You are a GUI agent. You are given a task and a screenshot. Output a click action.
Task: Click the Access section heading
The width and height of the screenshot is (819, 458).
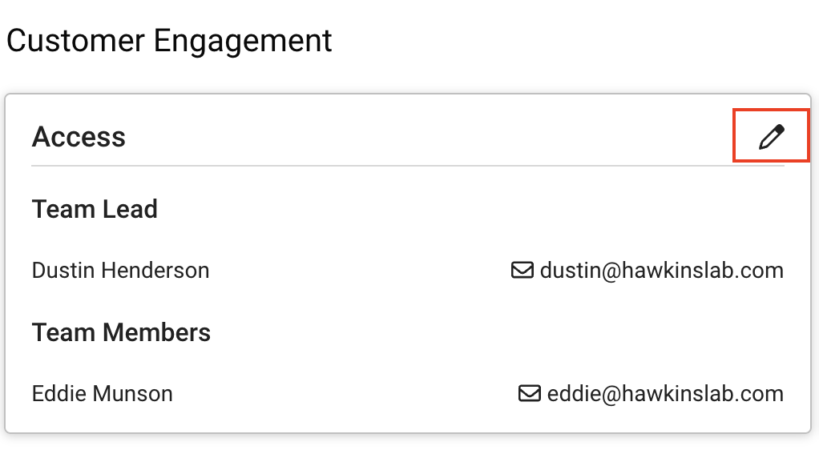79,137
